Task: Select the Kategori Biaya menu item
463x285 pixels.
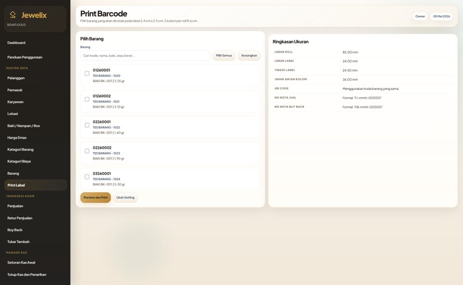Action: coord(35,161)
